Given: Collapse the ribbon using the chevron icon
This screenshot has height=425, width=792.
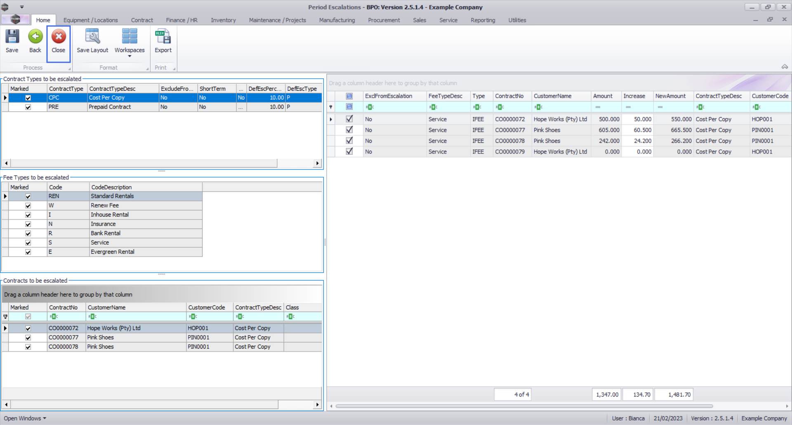Looking at the screenshot, I should [785, 67].
